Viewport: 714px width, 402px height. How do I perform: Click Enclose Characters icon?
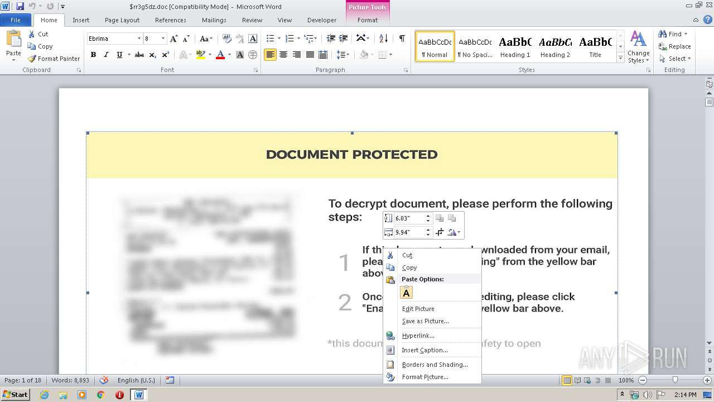click(253, 55)
